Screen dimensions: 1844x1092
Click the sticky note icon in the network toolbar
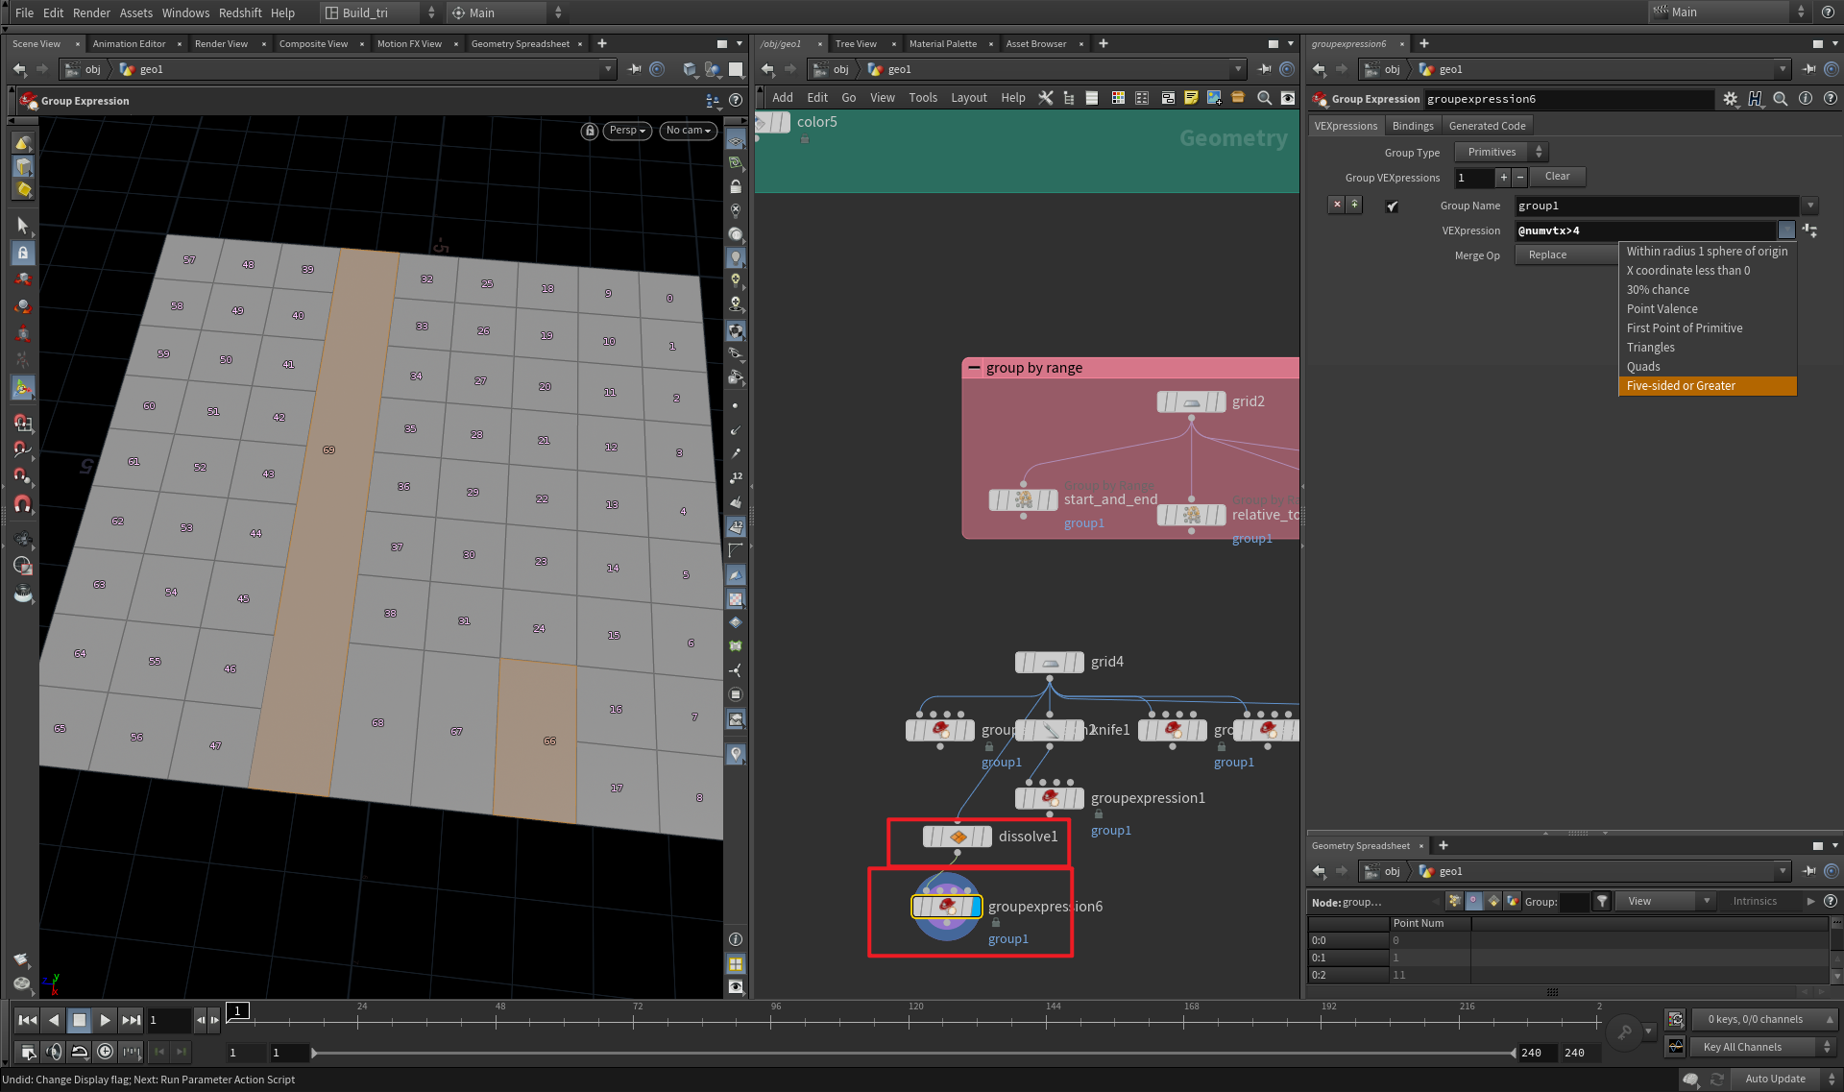1191,97
